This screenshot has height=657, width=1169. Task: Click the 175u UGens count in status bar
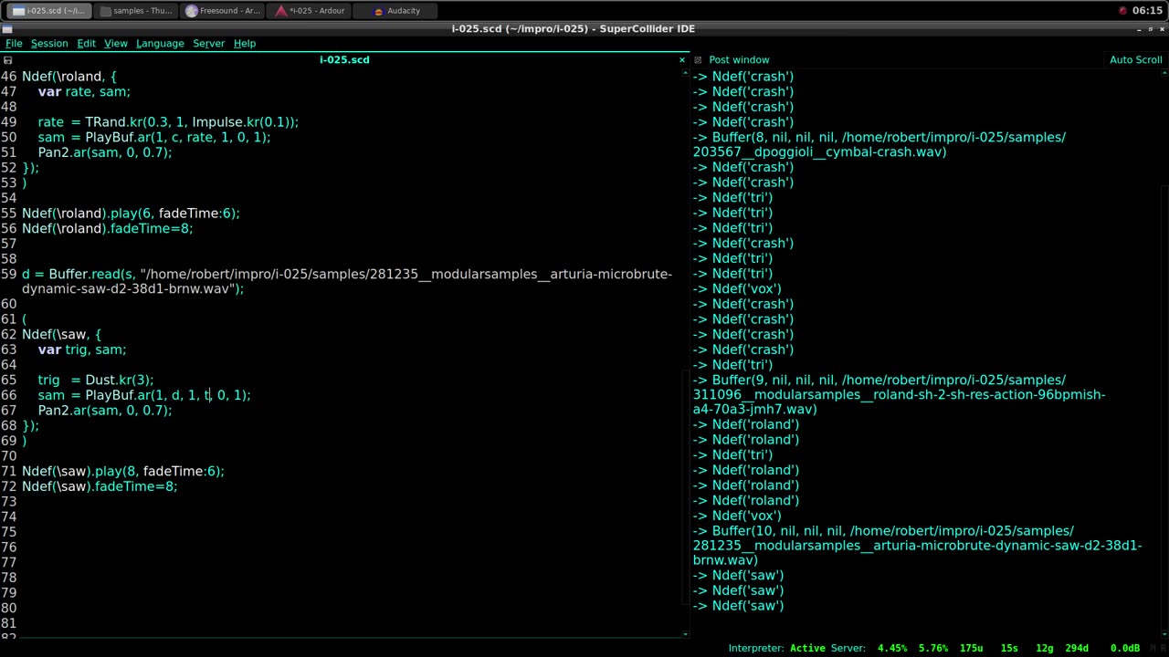coord(972,648)
